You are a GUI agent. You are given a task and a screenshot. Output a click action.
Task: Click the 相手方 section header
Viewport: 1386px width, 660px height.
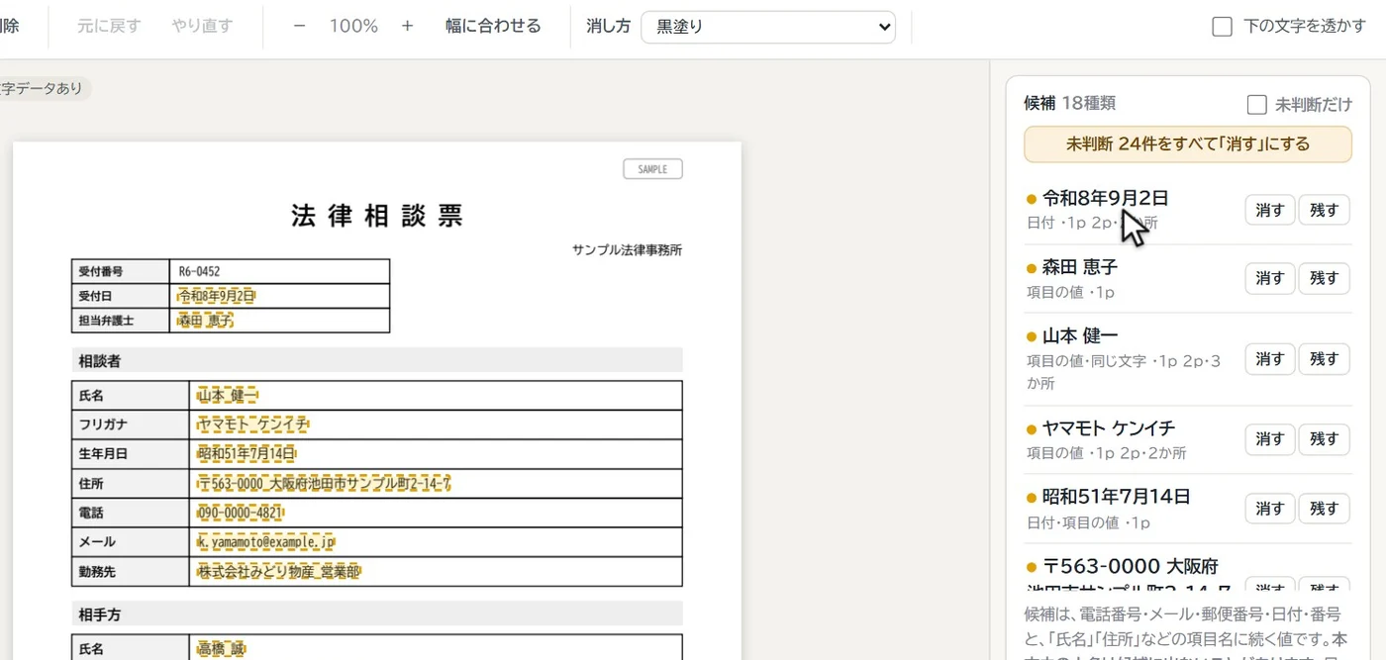point(377,614)
